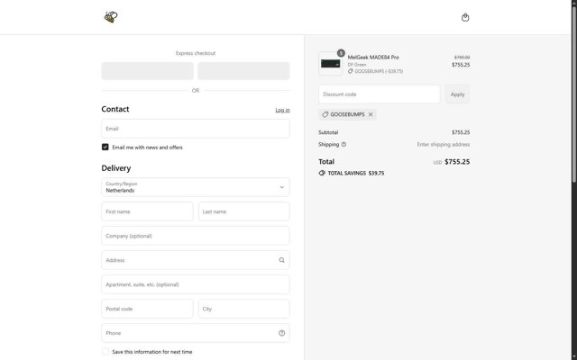Click the MelGeek MADE84 Pro product name

point(373,58)
